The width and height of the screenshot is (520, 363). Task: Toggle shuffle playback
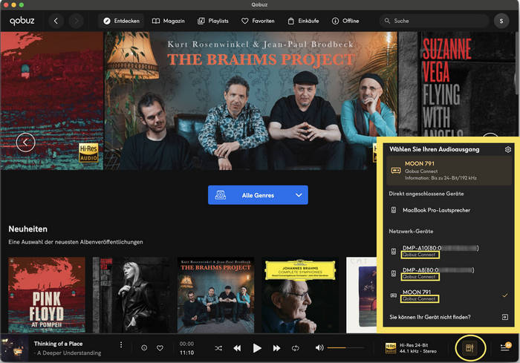(x=218, y=348)
